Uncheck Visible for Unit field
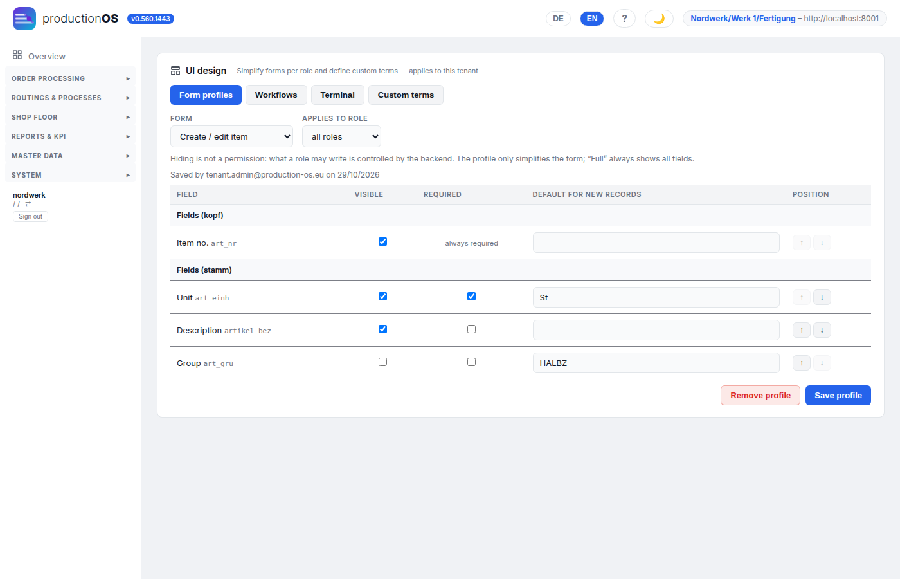Image resolution: width=900 pixels, height=579 pixels. (x=383, y=297)
